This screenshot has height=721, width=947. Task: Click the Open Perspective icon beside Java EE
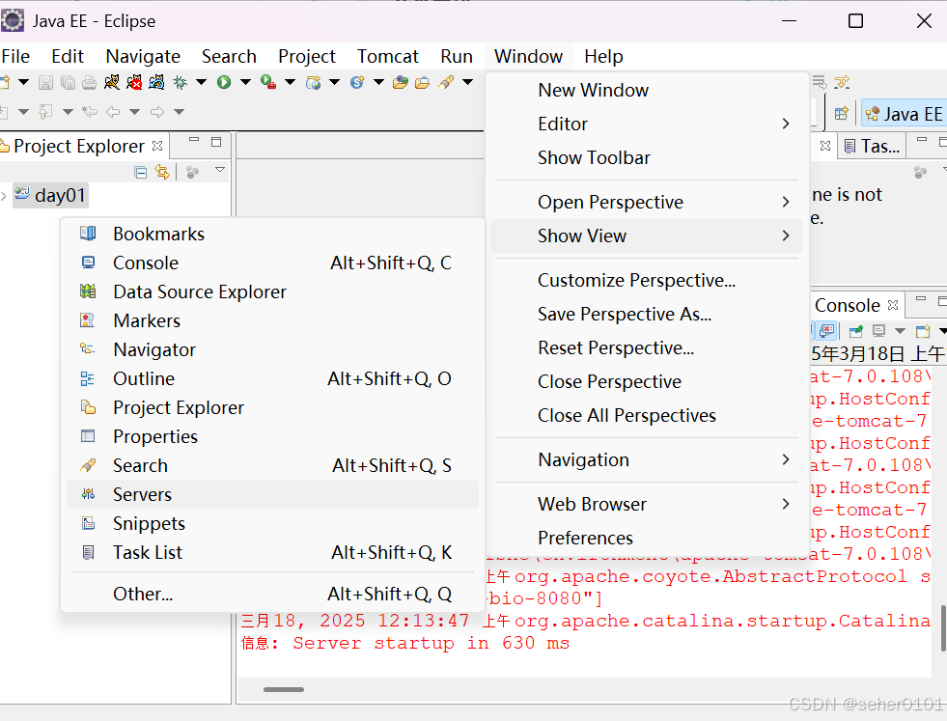(842, 114)
